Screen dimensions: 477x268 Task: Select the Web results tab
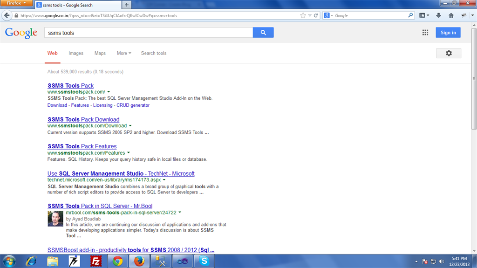52,53
